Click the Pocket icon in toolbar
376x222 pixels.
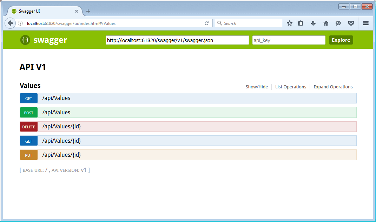[x=351, y=23]
